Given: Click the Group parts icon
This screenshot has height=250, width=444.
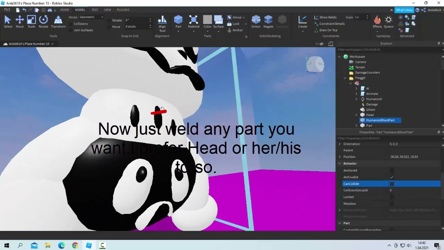Looking at the screenshot, I should pyautogui.click(x=230, y=17).
